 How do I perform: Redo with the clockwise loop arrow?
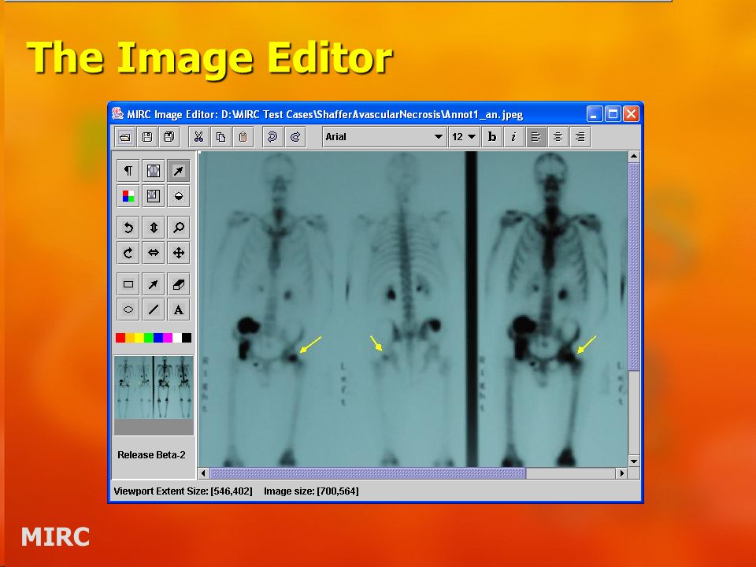tap(295, 137)
